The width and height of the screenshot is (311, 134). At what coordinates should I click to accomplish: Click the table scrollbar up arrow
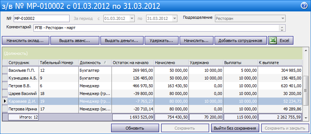(306, 50)
